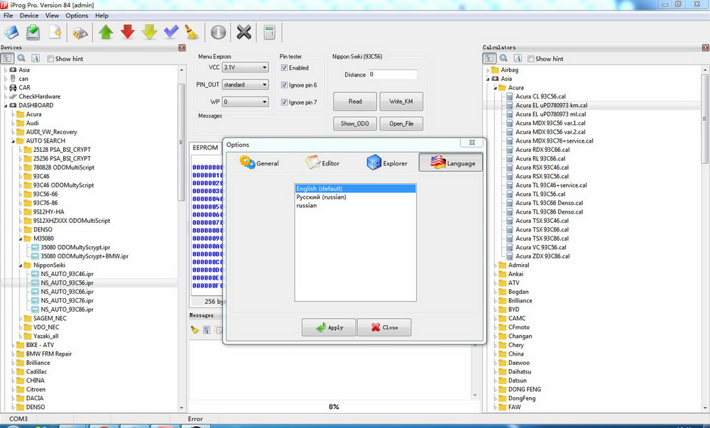Click search magnifier icon in Calculators panel
The height and width of the screenshot is (428, 710).
point(503,58)
